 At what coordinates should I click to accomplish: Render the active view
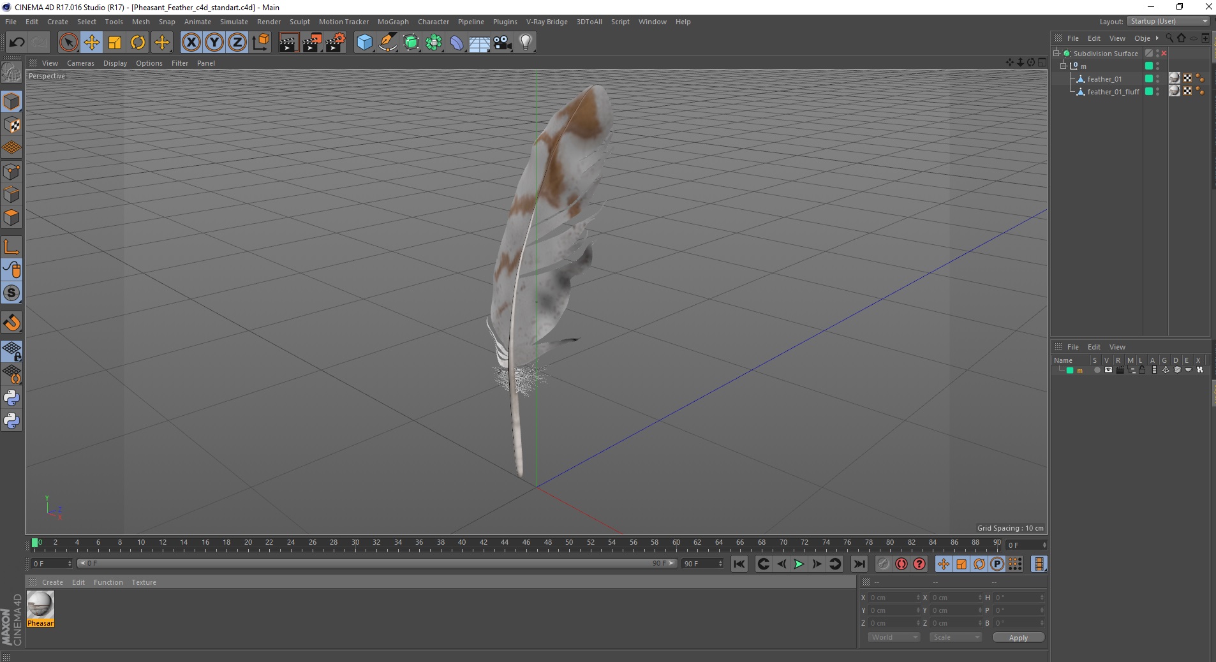tap(288, 43)
